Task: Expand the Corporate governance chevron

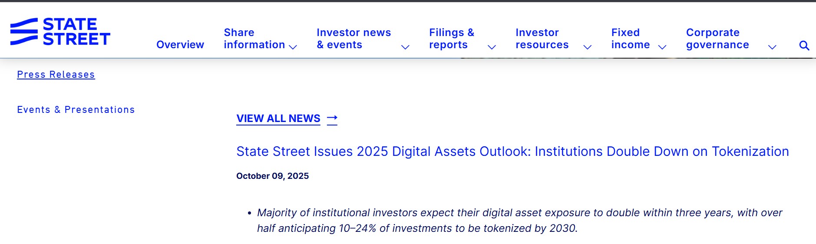Action: [772, 47]
